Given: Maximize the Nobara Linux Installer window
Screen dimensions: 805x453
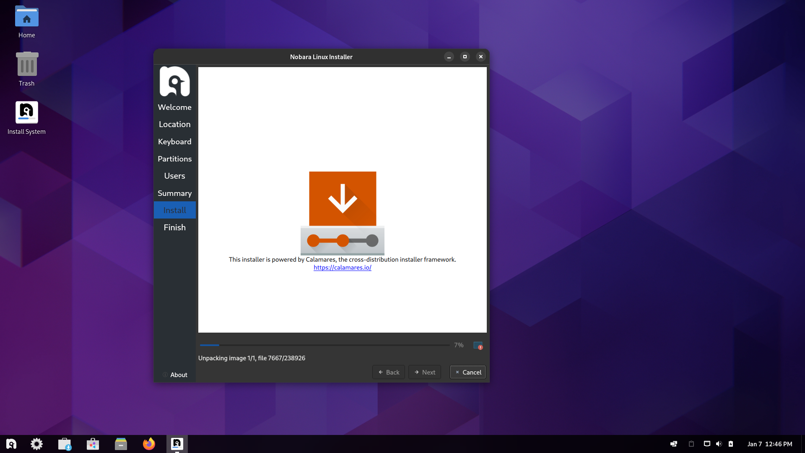Looking at the screenshot, I should 465,57.
